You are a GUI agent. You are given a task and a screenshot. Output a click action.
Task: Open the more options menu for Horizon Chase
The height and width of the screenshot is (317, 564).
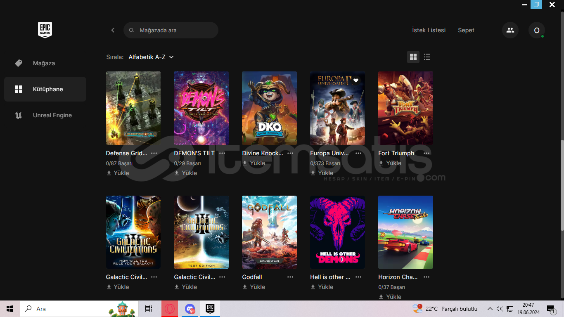tap(427, 277)
